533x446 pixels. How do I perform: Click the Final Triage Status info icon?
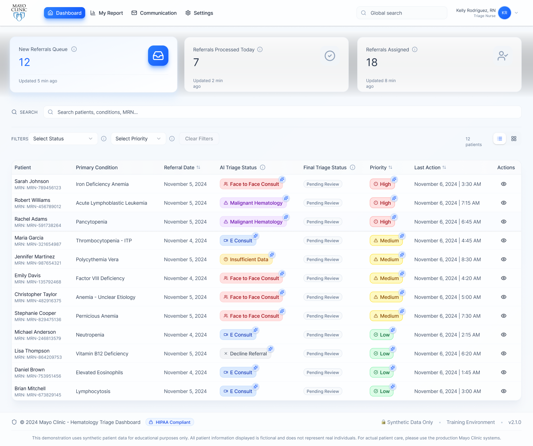(x=353, y=167)
